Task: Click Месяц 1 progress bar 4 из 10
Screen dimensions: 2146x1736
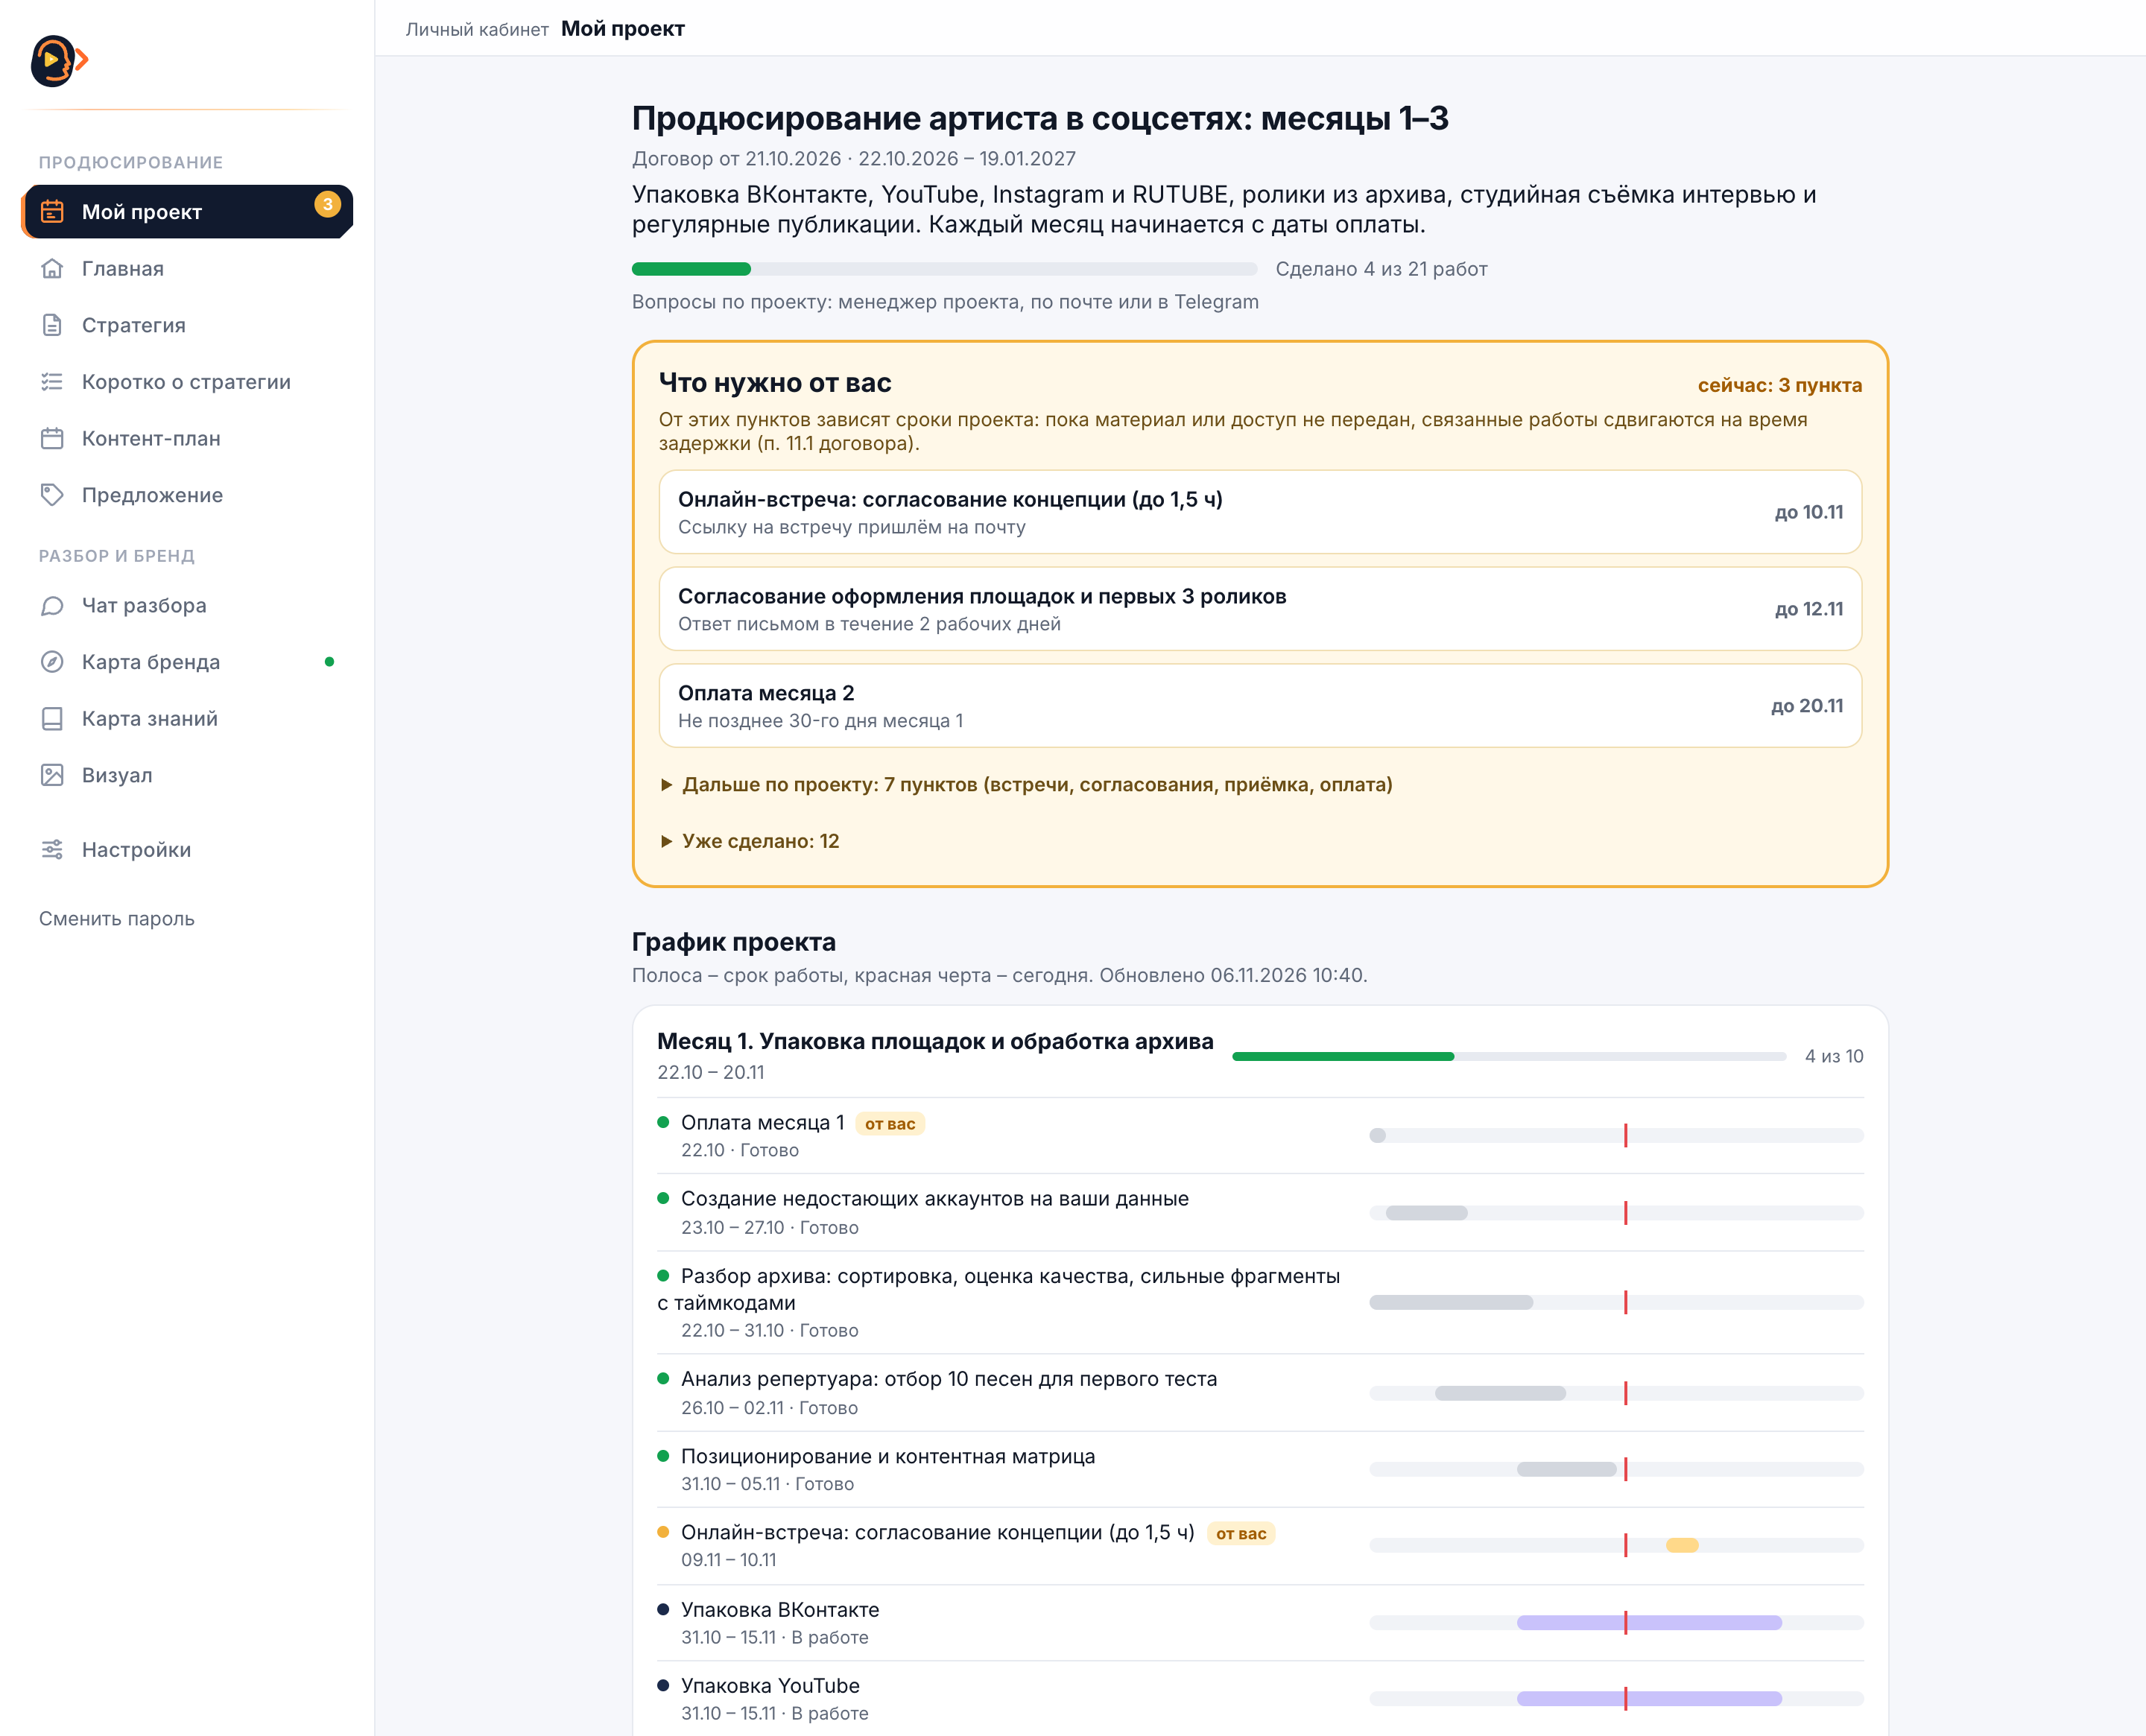Action: point(1509,1056)
